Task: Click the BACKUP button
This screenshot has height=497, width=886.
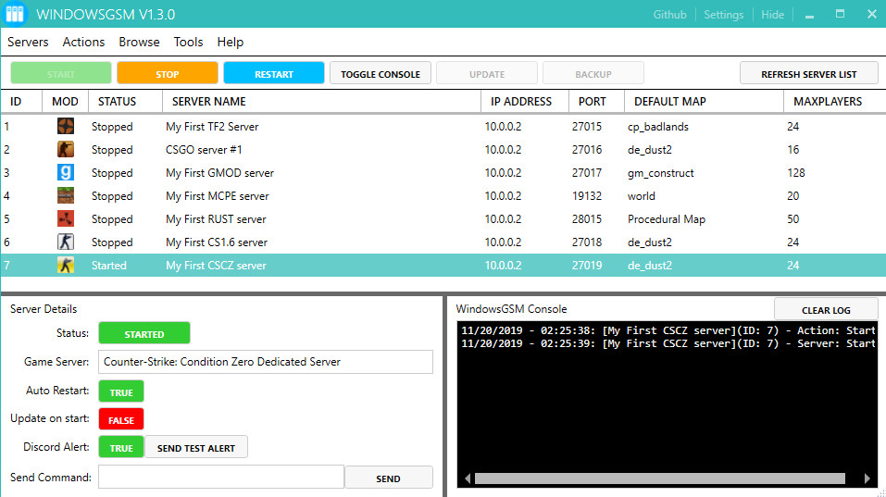Action: tap(593, 73)
